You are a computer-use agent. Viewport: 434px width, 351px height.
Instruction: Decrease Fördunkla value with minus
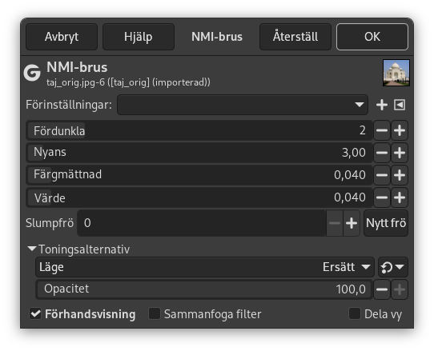[382, 130]
